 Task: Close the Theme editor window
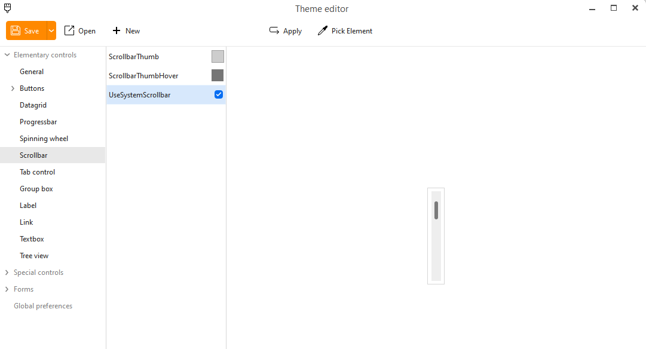tap(635, 8)
